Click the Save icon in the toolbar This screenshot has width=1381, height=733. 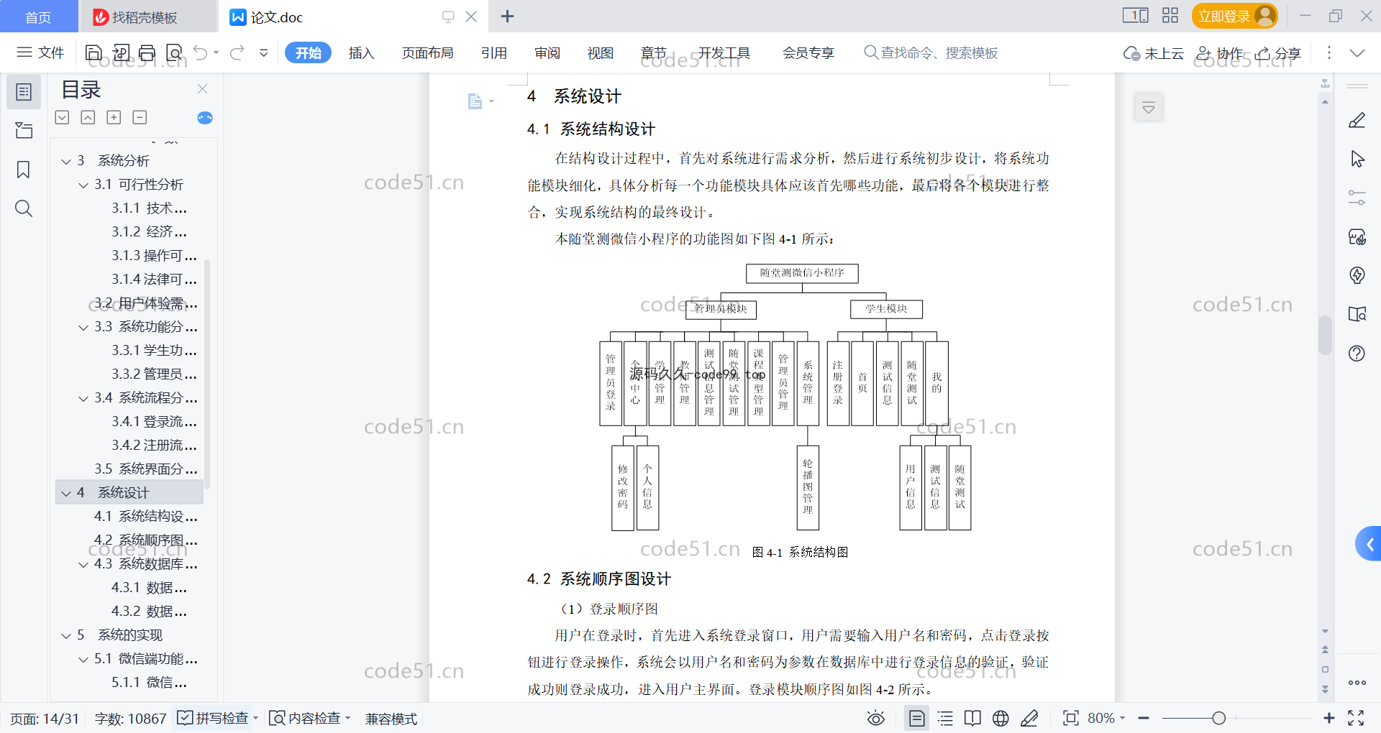pyautogui.click(x=94, y=52)
